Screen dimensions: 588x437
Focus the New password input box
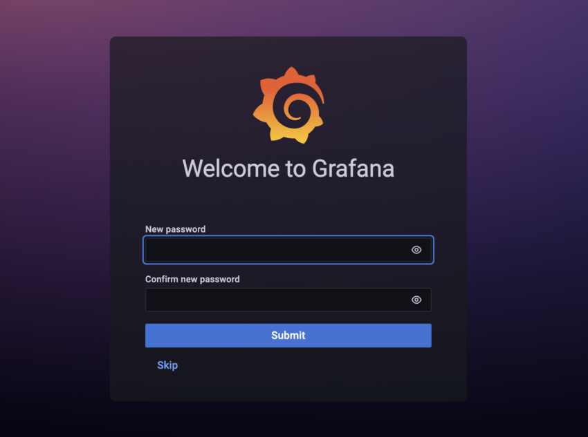(288, 250)
